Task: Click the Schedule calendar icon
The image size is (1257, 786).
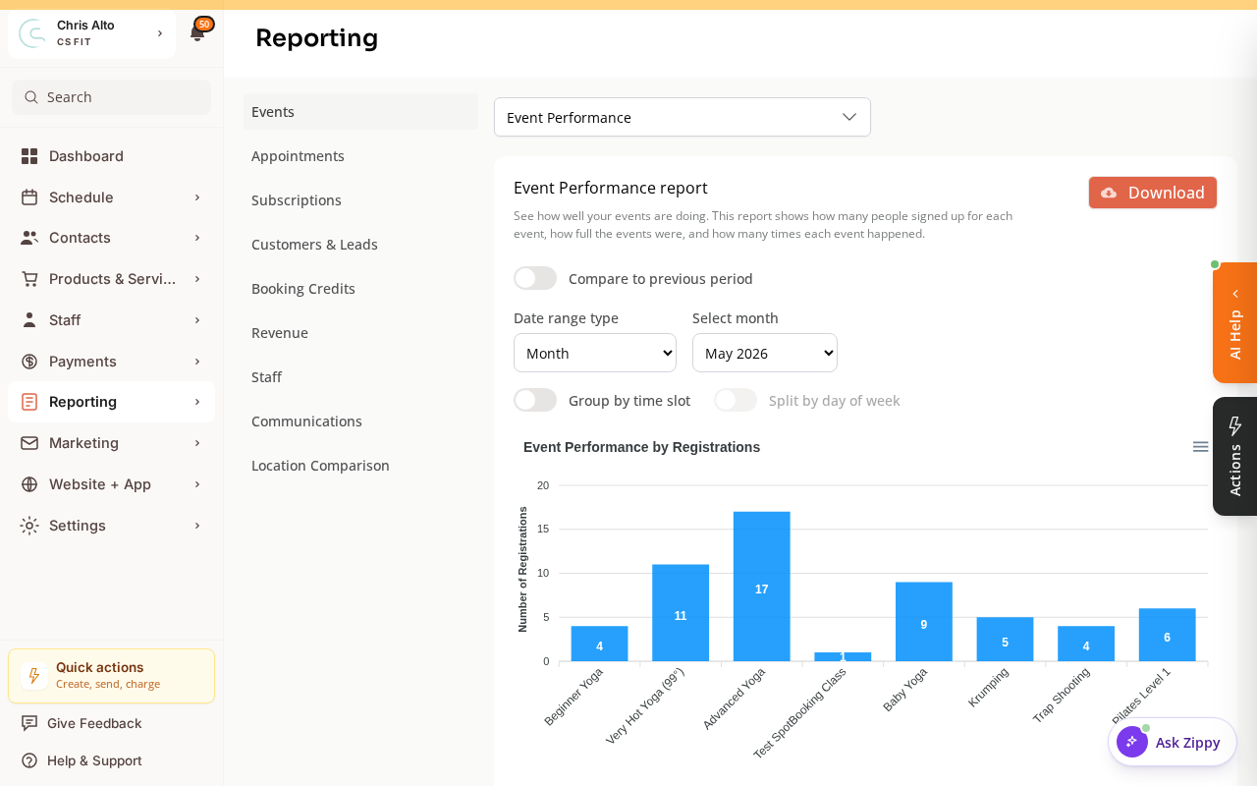Action: [29, 197]
